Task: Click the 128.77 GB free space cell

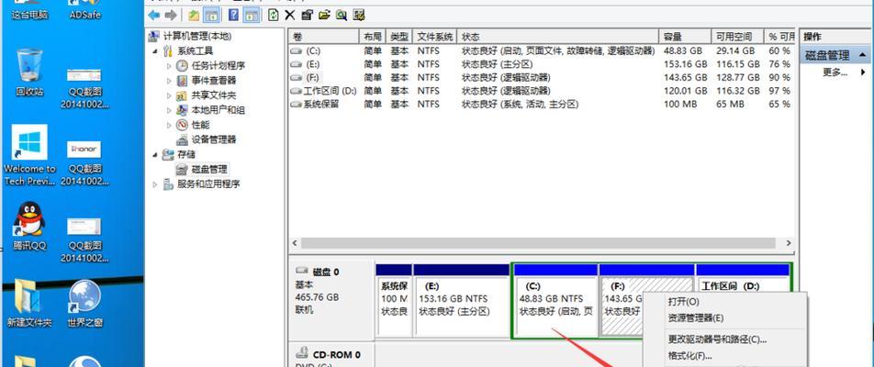Action: (738, 77)
